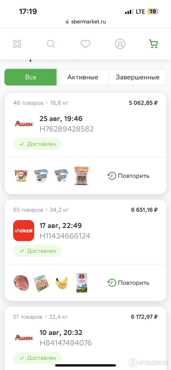Tap the search magnifier icon
Screen dimensions: 171x370
pyautogui.click(x=51, y=44)
